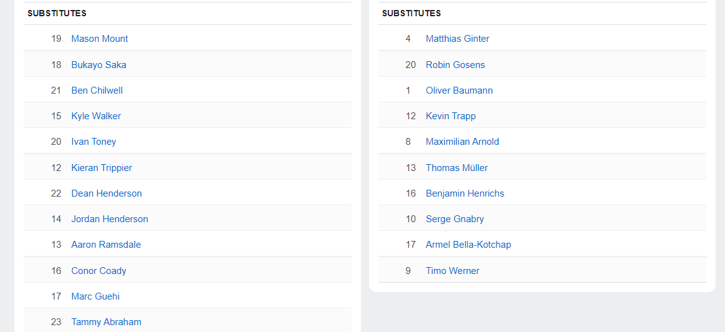The width and height of the screenshot is (725, 332).
Task: Click the Maximilian Arnold link
Action: click(463, 142)
